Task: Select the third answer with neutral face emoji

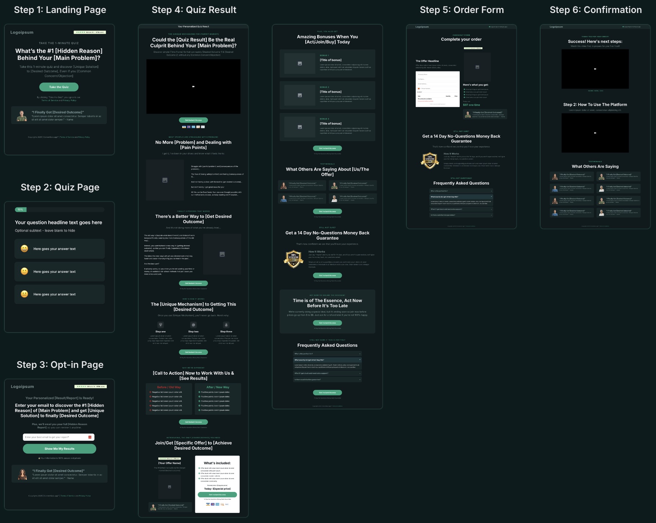Action: (x=60, y=294)
